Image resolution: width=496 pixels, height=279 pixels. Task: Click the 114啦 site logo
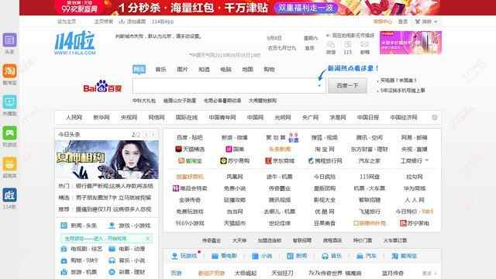click(x=75, y=43)
